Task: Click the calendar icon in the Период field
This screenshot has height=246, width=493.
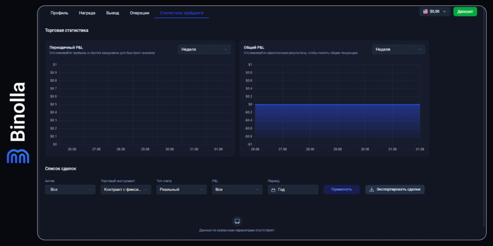Action: click(273, 190)
